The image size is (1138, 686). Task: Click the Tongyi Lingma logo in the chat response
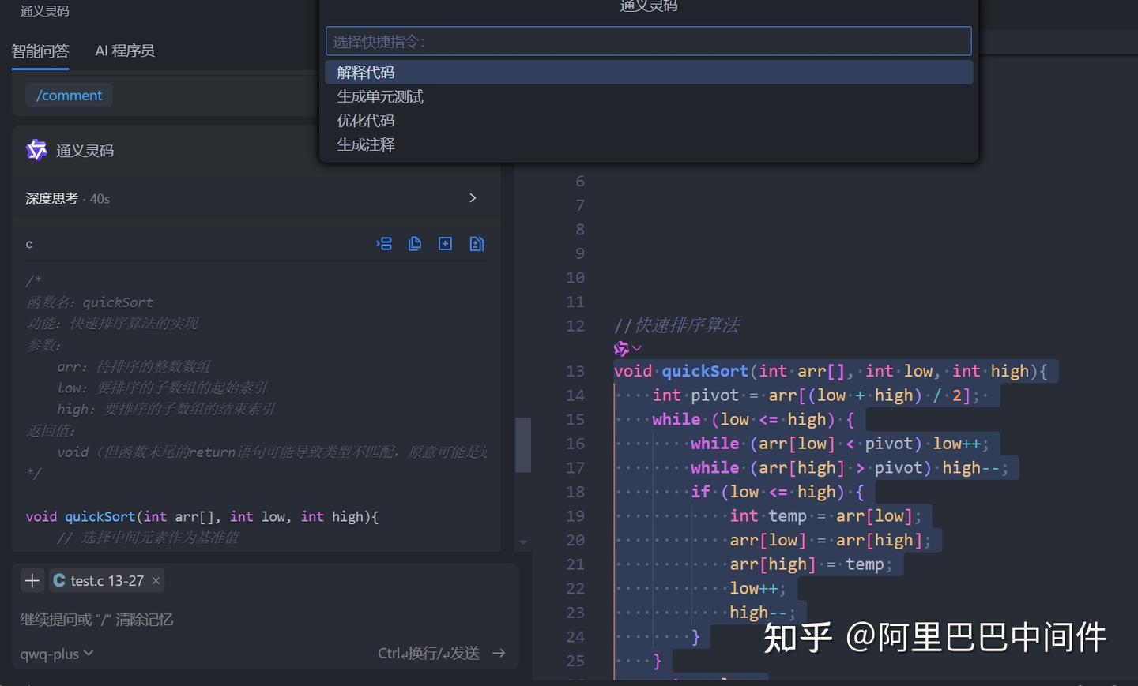click(x=36, y=150)
